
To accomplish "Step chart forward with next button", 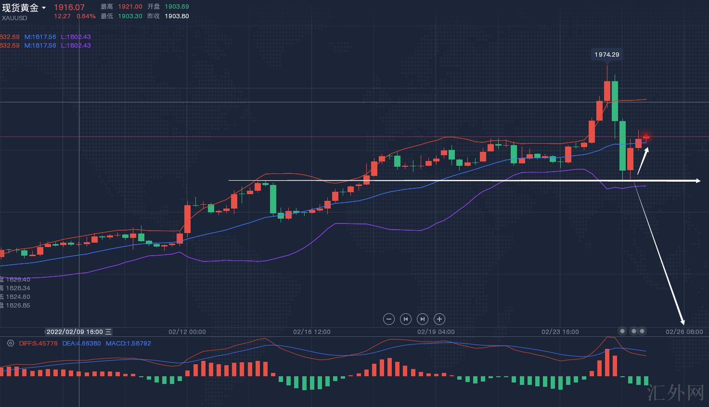I will click(422, 319).
